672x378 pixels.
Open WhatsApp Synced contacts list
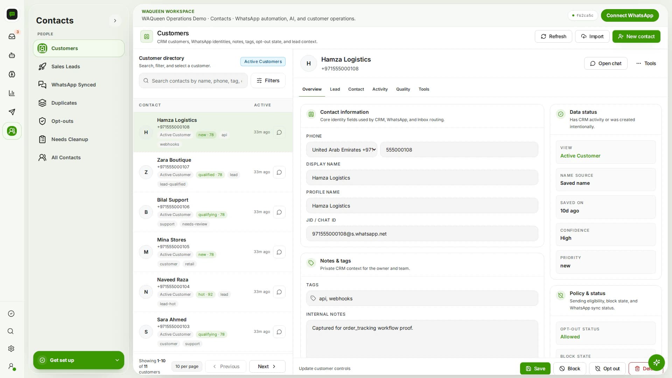pos(79,85)
